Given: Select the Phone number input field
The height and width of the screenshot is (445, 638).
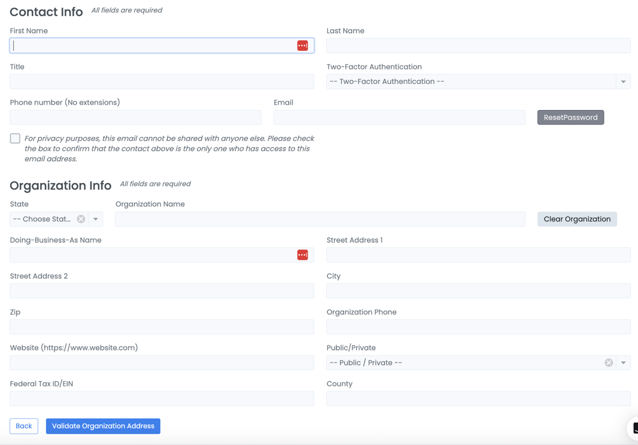Looking at the screenshot, I should [135, 118].
